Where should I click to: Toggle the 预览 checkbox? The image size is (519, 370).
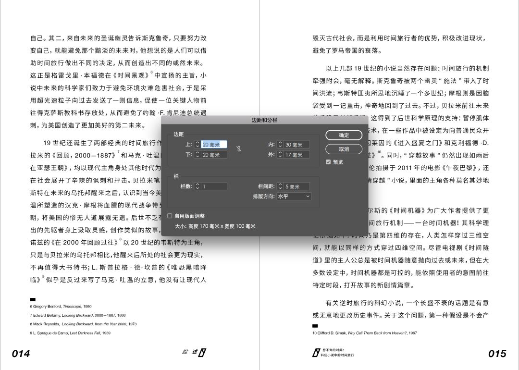[x=328, y=162]
